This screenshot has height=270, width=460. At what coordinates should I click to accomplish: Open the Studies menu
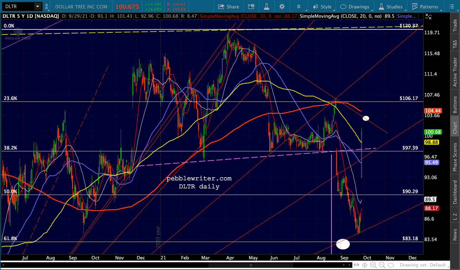[x=391, y=7]
